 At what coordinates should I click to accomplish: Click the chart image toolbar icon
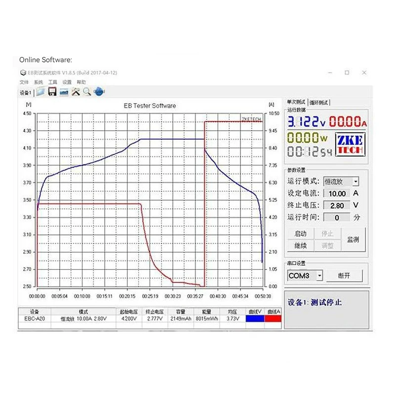point(64,92)
